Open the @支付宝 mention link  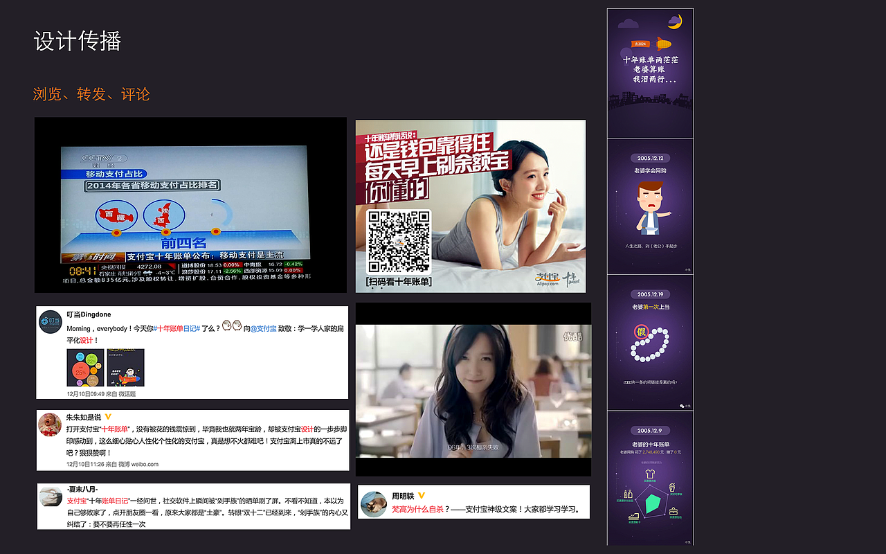pos(263,328)
